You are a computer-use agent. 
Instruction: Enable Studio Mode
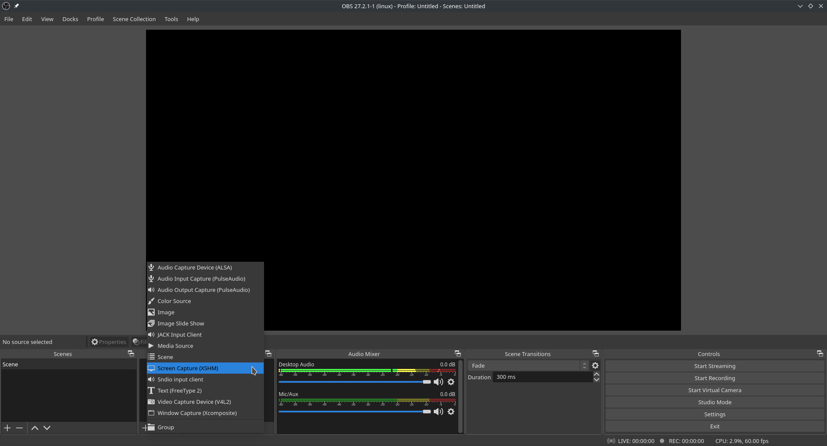(715, 402)
